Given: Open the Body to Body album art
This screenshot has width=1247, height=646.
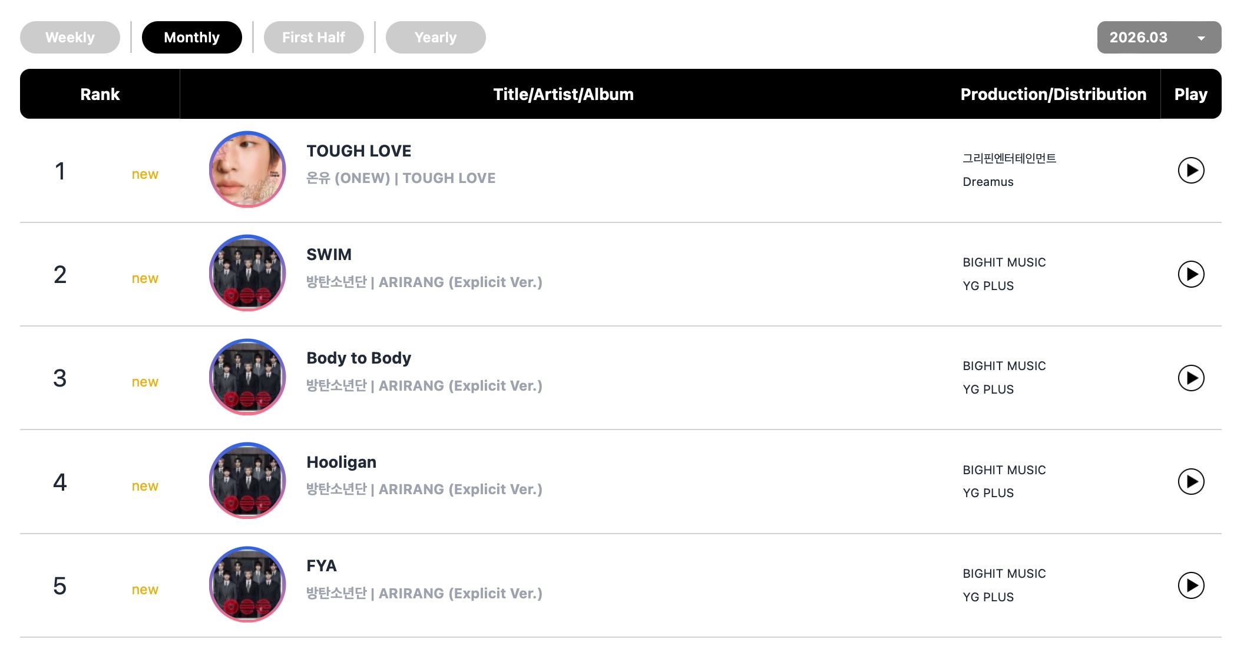Looking at the screenshot, I should 247,377.
